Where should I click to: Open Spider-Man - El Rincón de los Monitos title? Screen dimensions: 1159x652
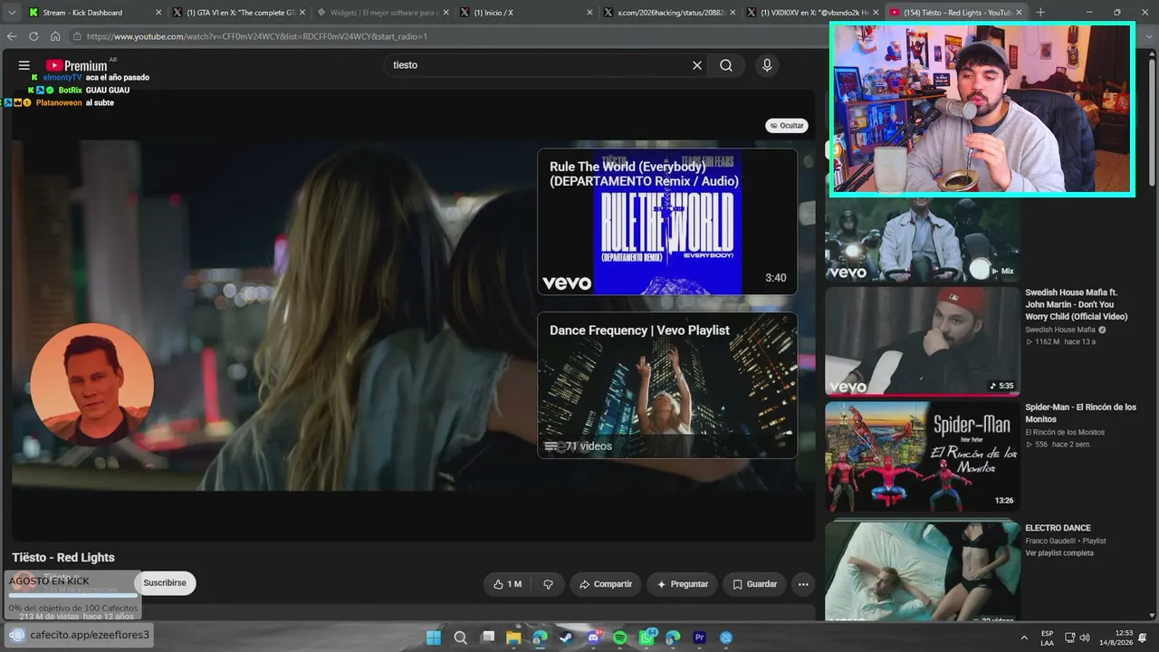click(x=1080, y=413)
